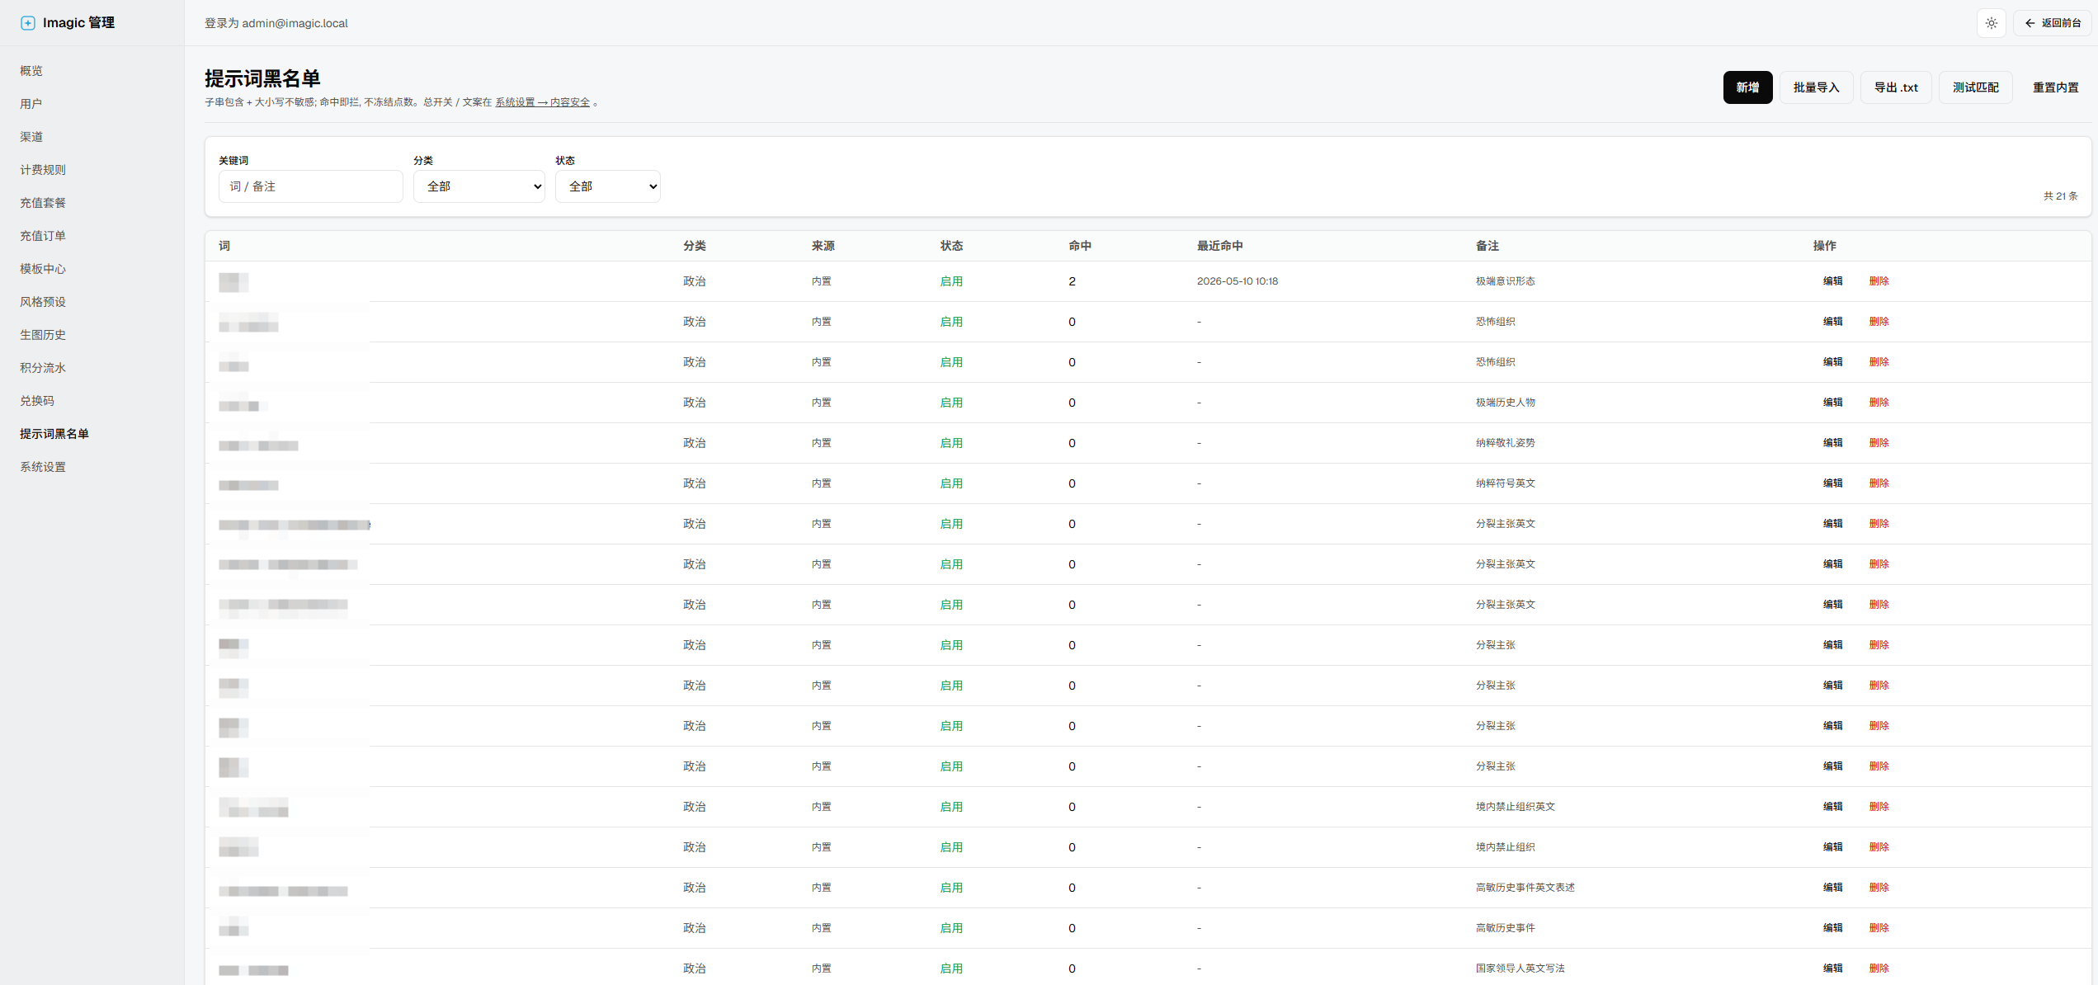The height and width of the screenshot is (985, 2098).
Task: Click the 批量导入 bulk import button
Action: [x=1816, y=87]
